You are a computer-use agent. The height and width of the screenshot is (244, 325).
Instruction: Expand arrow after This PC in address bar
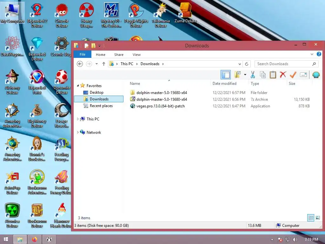[x=137, y=64]
